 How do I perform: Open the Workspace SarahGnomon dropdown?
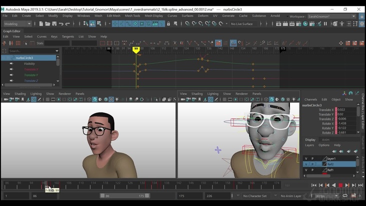click(332, 16)
